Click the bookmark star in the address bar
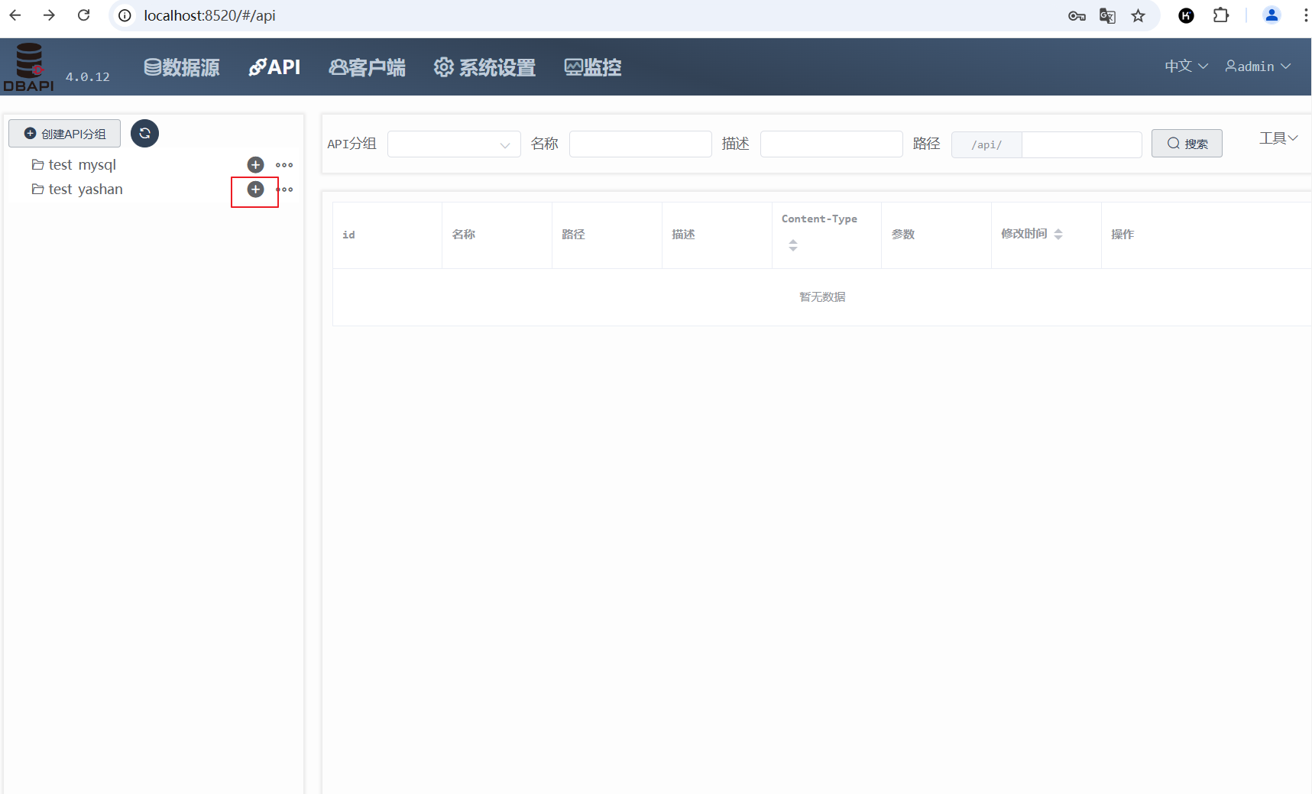The width and height of the screenshot is (1312, 794). point(1138,15)
